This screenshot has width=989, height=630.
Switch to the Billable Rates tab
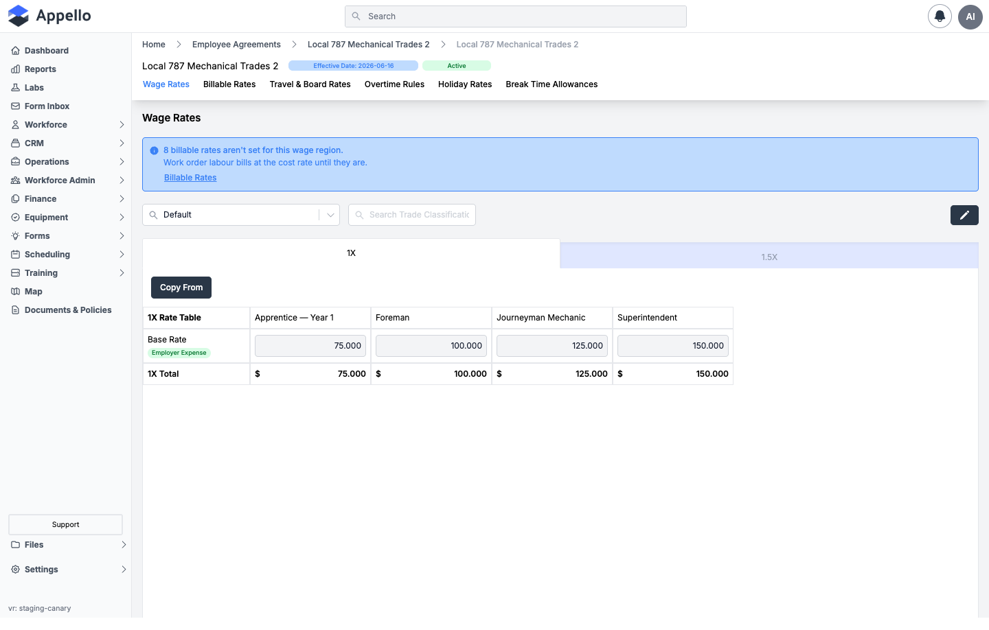[229, 84]
